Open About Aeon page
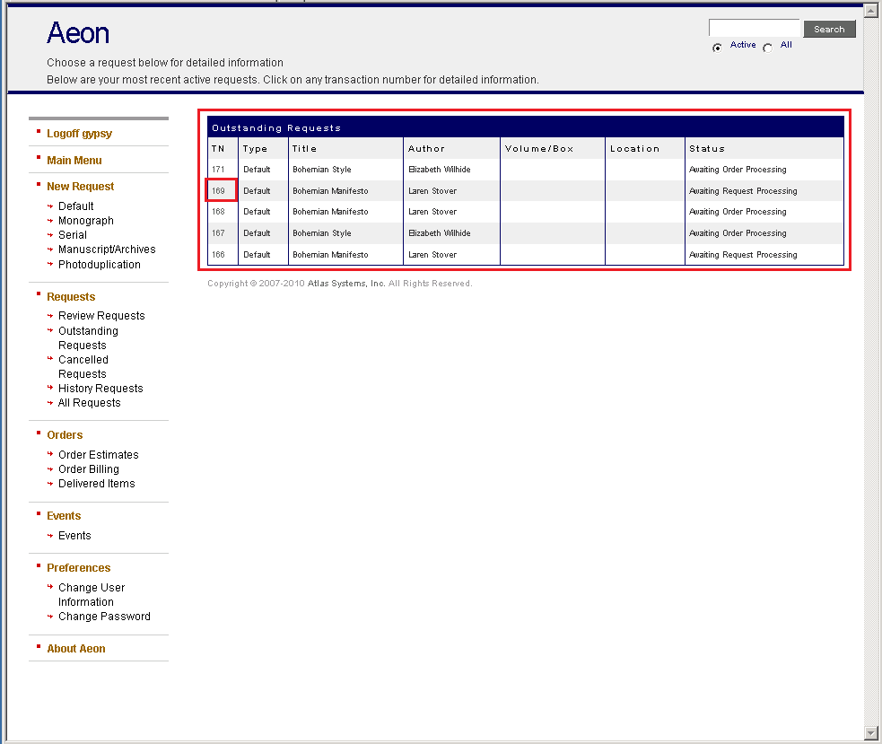Image resolution: width=882 pixels, height=744 pixels. 76,649
